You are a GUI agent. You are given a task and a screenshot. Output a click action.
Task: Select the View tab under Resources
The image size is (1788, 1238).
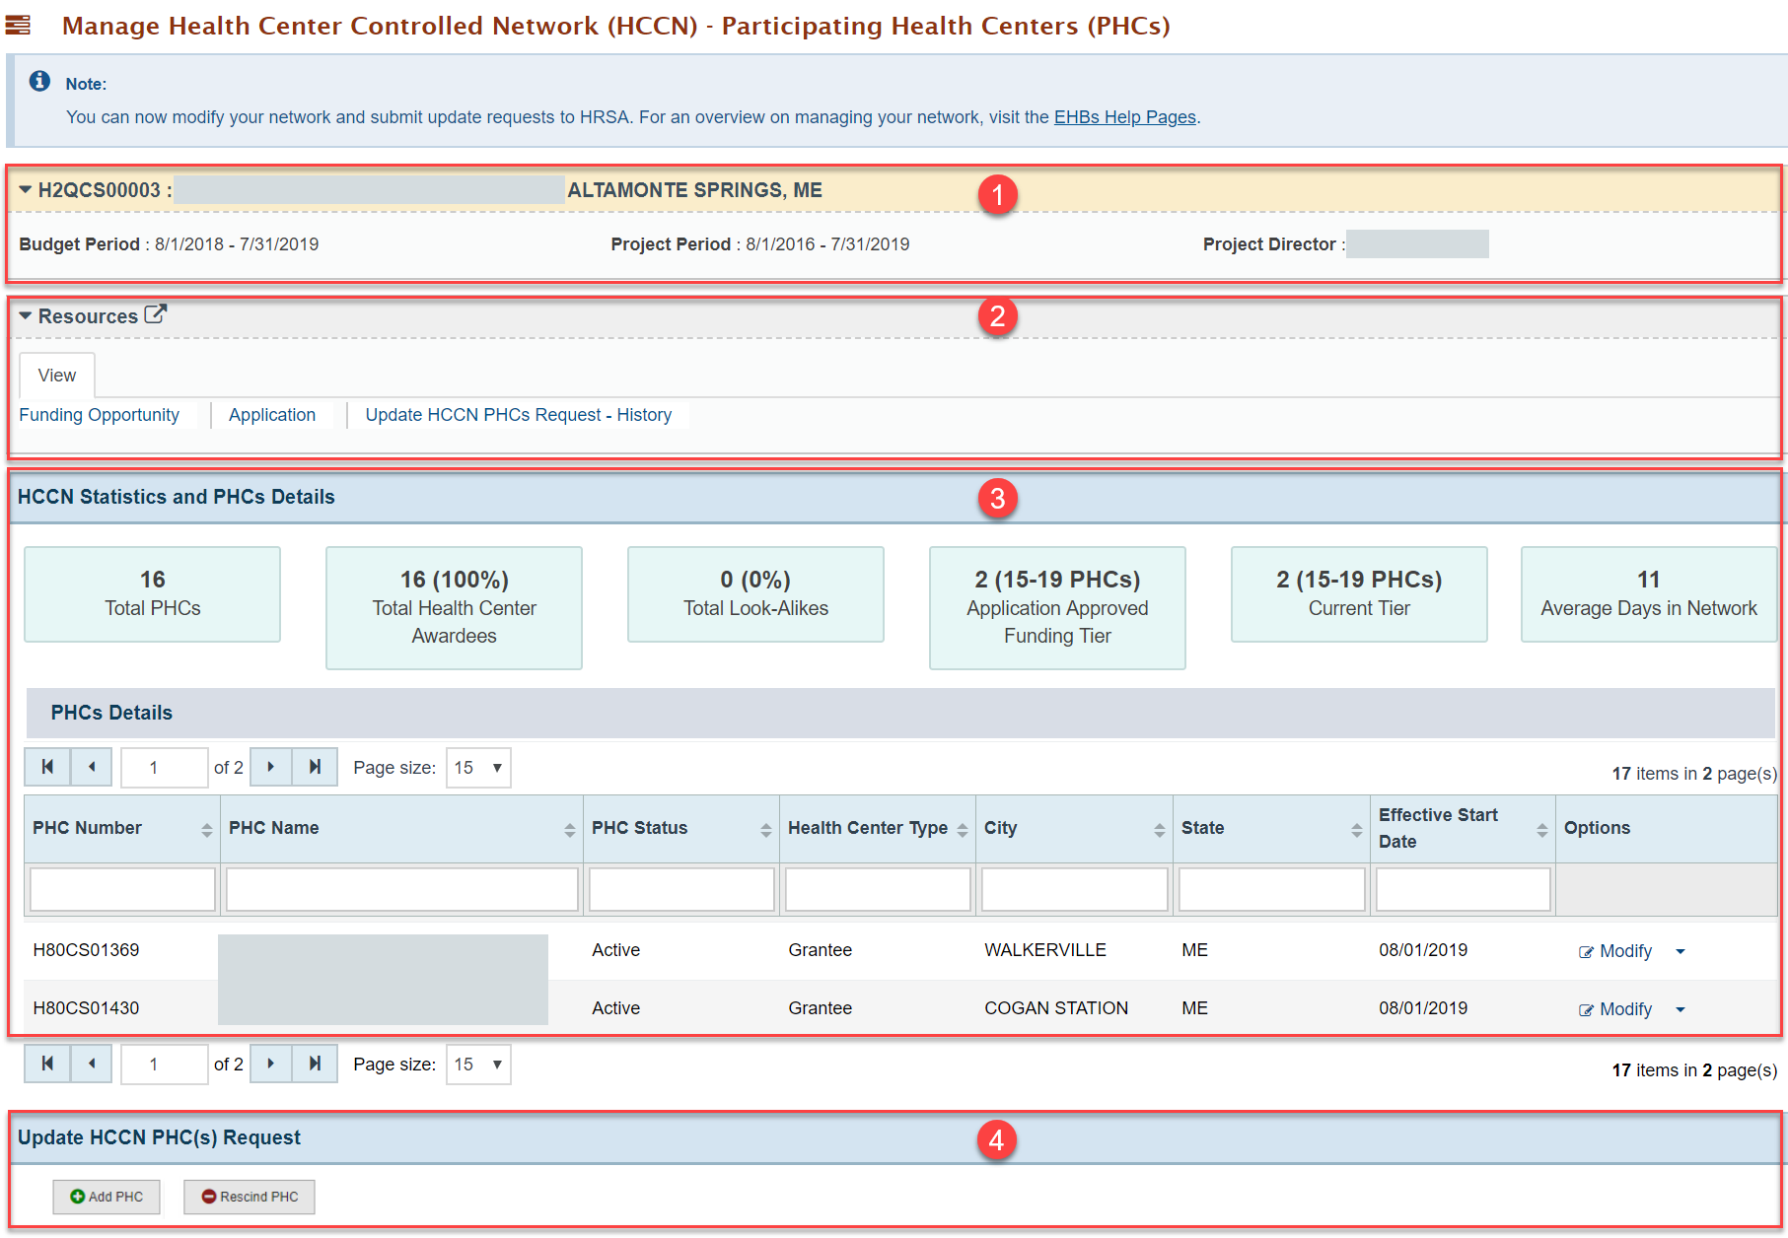(57, 376)
